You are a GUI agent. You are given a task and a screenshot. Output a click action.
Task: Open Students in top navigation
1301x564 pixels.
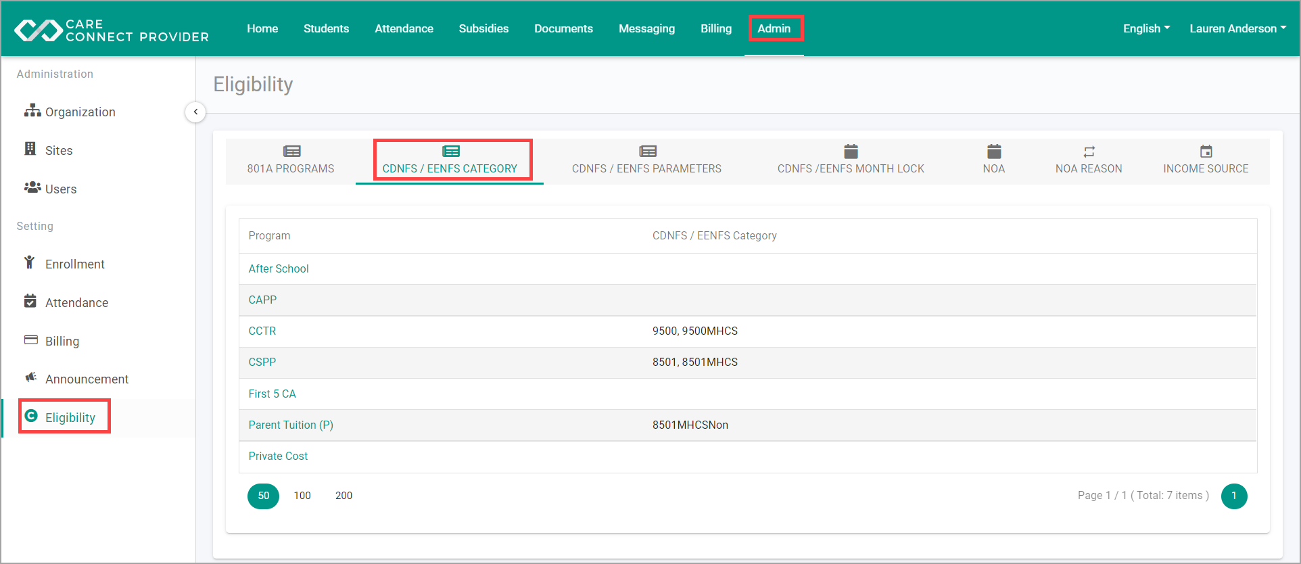coord(326,28)
